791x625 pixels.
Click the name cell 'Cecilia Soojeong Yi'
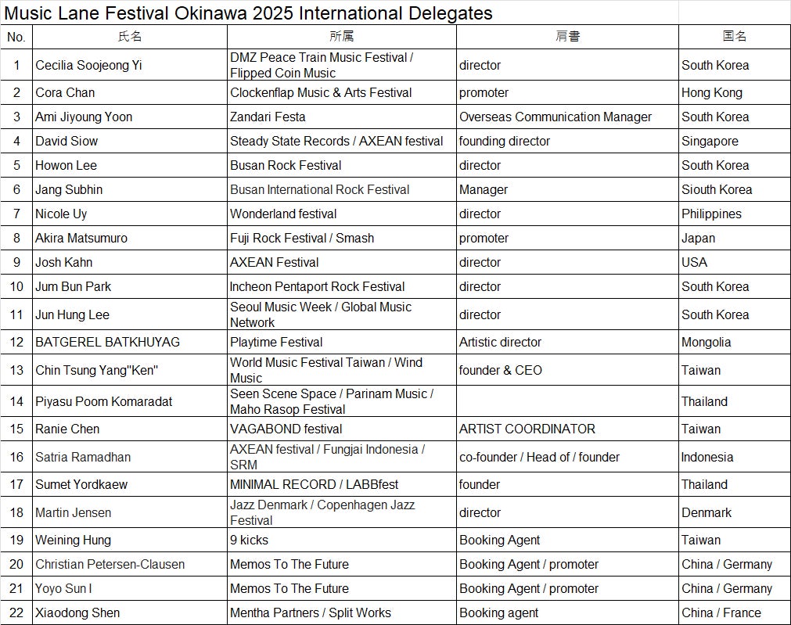[x=130, y=65]
